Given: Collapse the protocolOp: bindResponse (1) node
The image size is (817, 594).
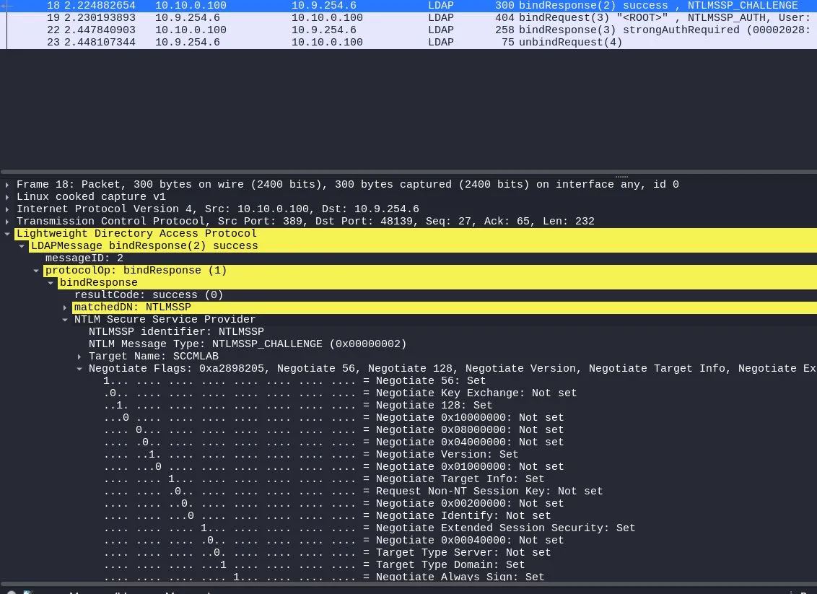Looking at the screenshot, I should click(37, 271).
